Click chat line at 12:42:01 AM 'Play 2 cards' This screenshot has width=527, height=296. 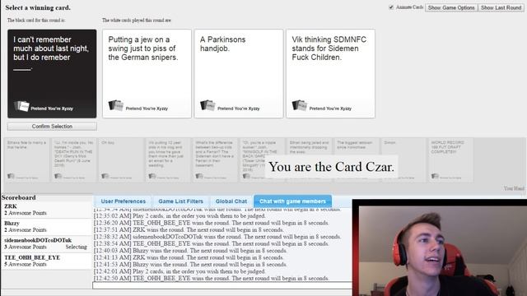[x=180, y=271]
